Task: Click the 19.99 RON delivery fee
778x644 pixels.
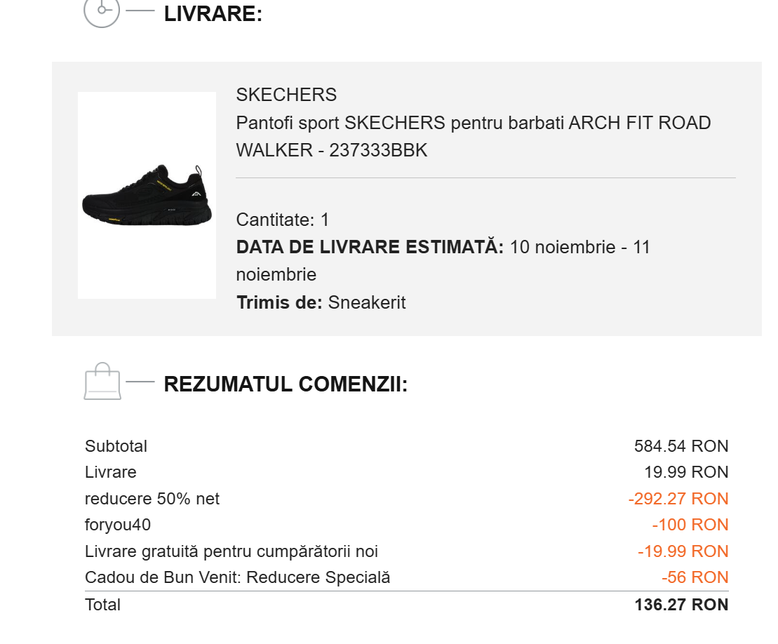Action: pyautogui.click(x=686, y=472)
